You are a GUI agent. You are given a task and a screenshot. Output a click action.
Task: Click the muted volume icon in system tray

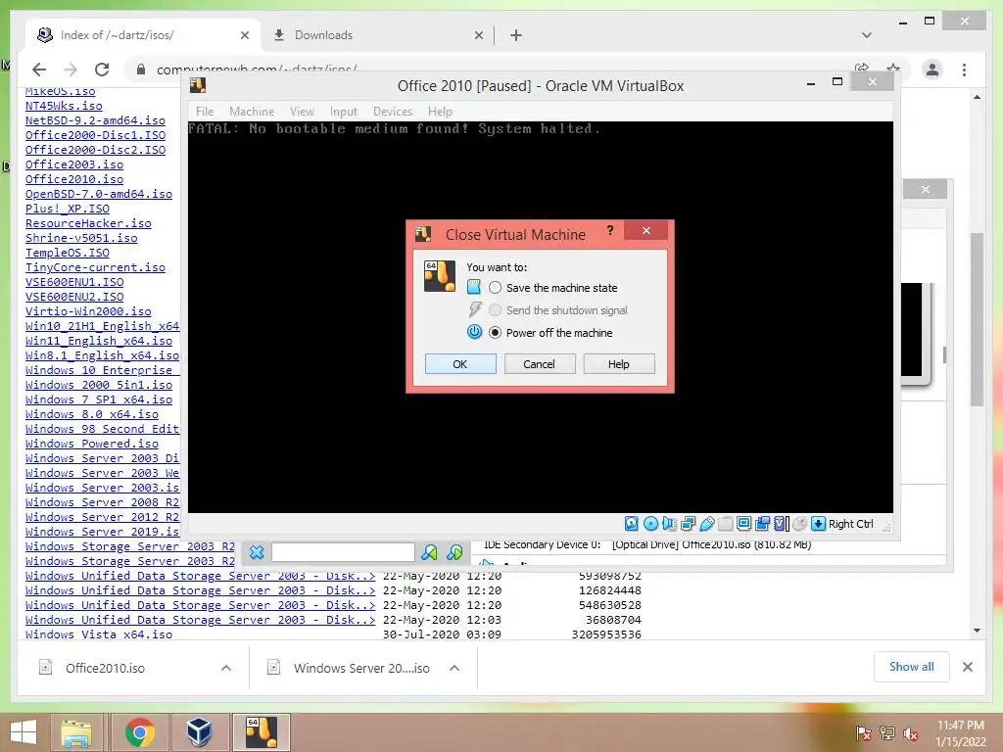point(911,733)
